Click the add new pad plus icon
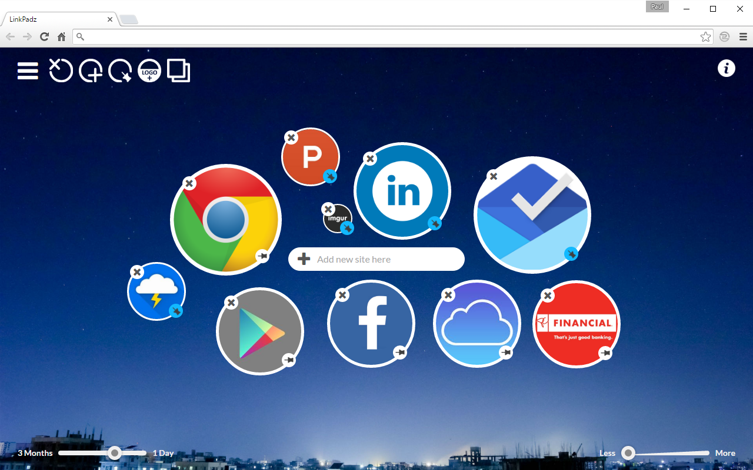 click(x=90, y=71)
